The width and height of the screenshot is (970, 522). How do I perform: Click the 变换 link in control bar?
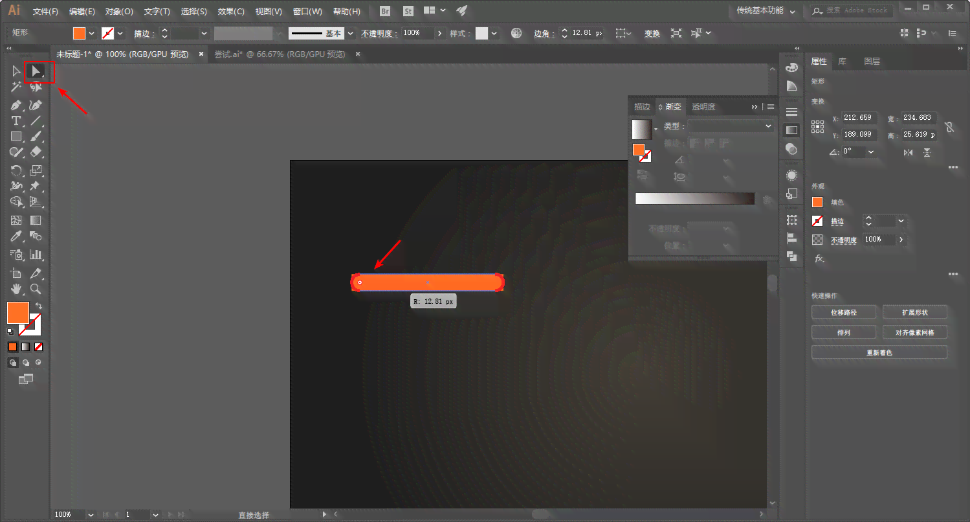(652, 33)
